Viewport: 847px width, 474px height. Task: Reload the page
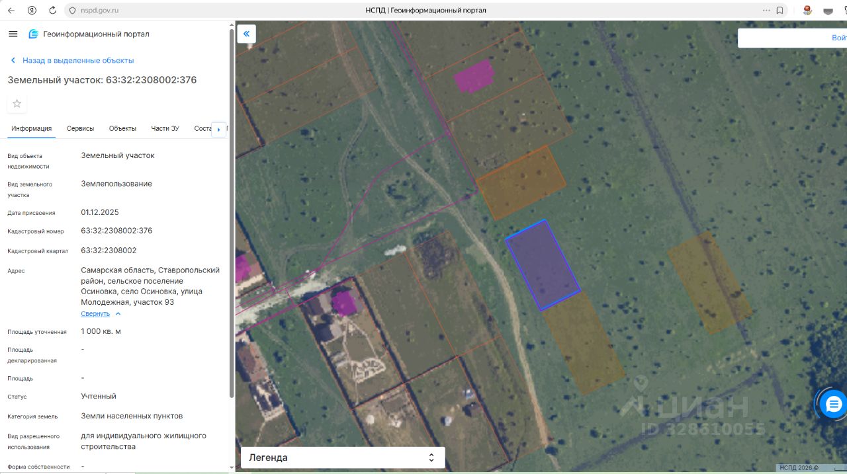53,11
